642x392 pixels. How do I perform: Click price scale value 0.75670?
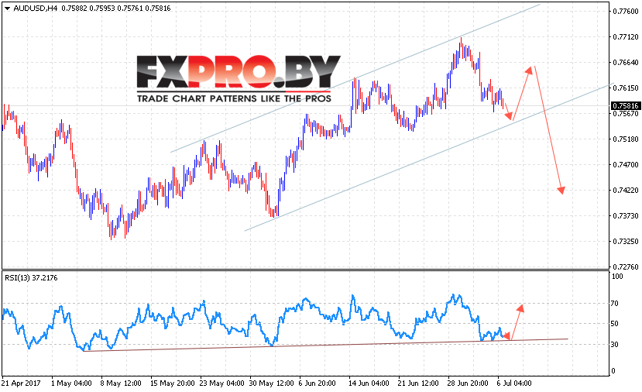coord(626,113)
